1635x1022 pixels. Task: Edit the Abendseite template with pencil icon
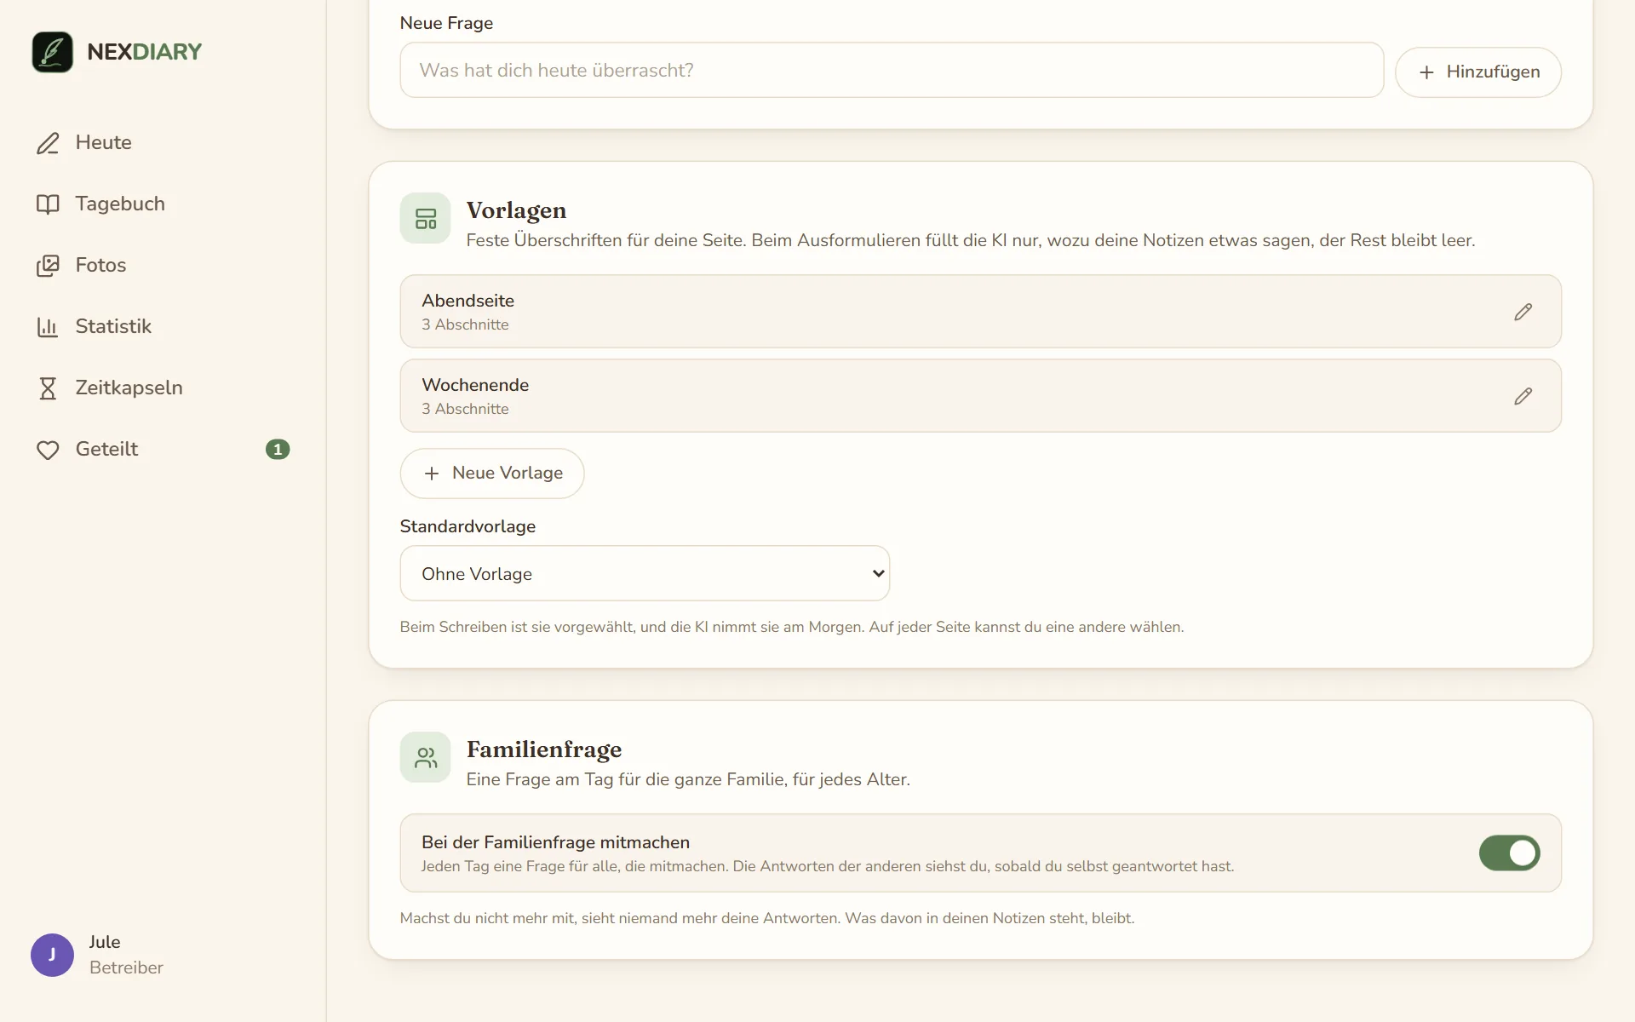click(1523, 312)
